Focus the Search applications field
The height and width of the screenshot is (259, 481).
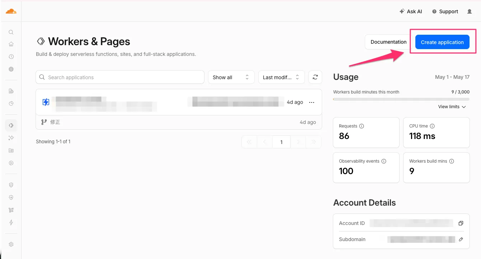point(120,77)
